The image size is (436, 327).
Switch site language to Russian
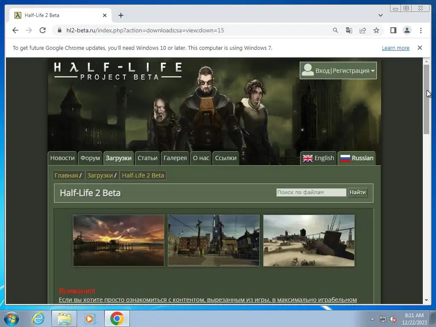pos(357,158)
